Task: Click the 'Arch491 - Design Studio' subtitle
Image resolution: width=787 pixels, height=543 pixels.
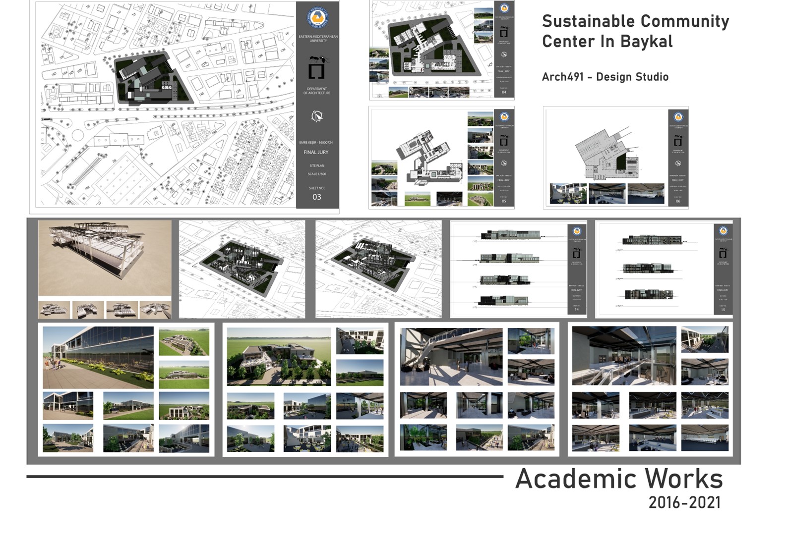Action: point(605,77)
